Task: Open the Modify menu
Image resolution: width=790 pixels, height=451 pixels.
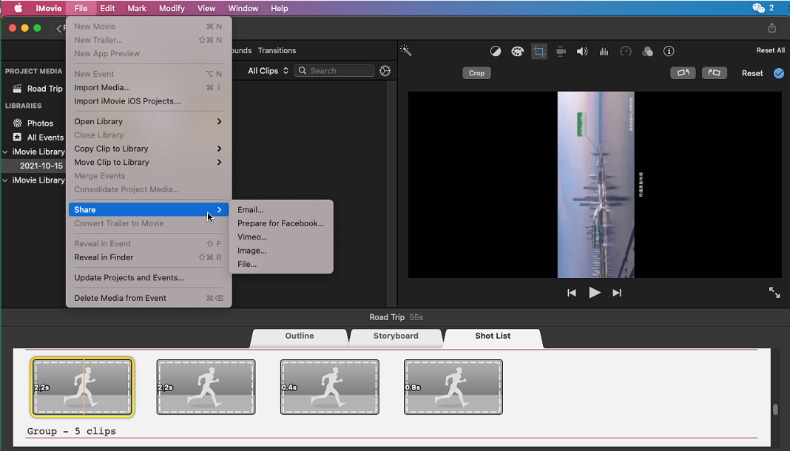Action: 172,8
